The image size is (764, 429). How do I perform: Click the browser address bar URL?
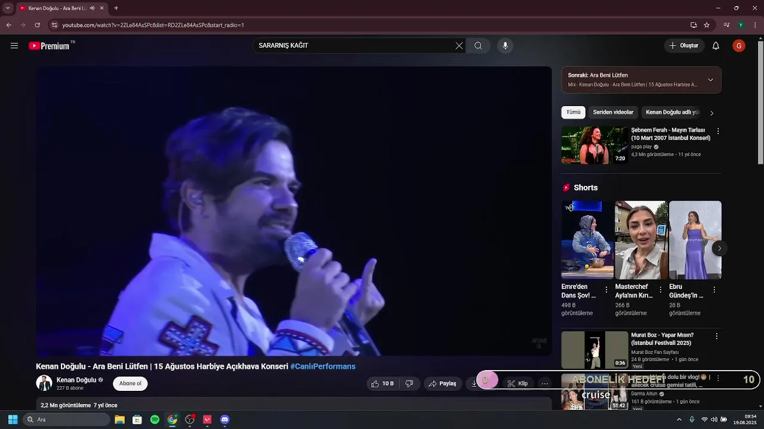coord(153,25)
